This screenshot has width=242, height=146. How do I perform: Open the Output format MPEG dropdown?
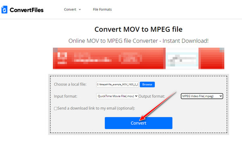202,96
